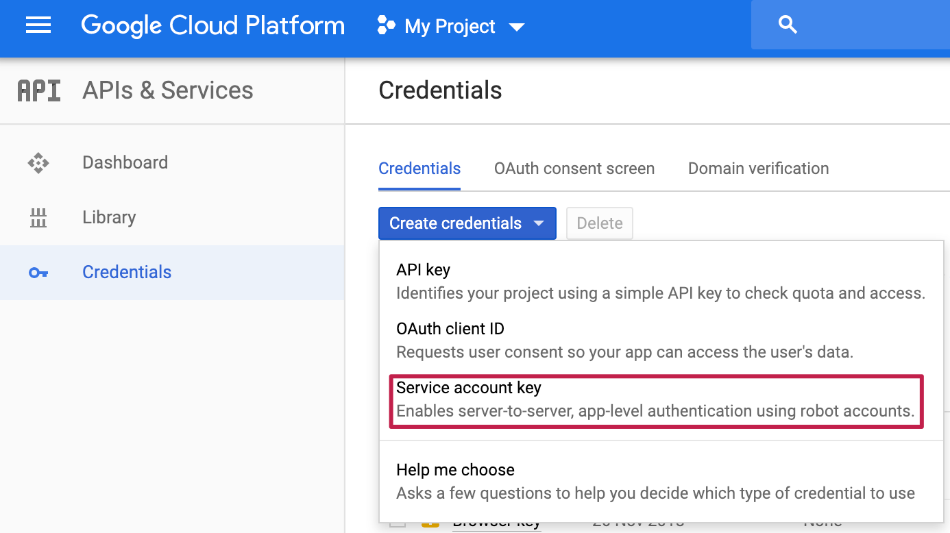
Task: Select OAuth client ID option
Action: [450, 329]
